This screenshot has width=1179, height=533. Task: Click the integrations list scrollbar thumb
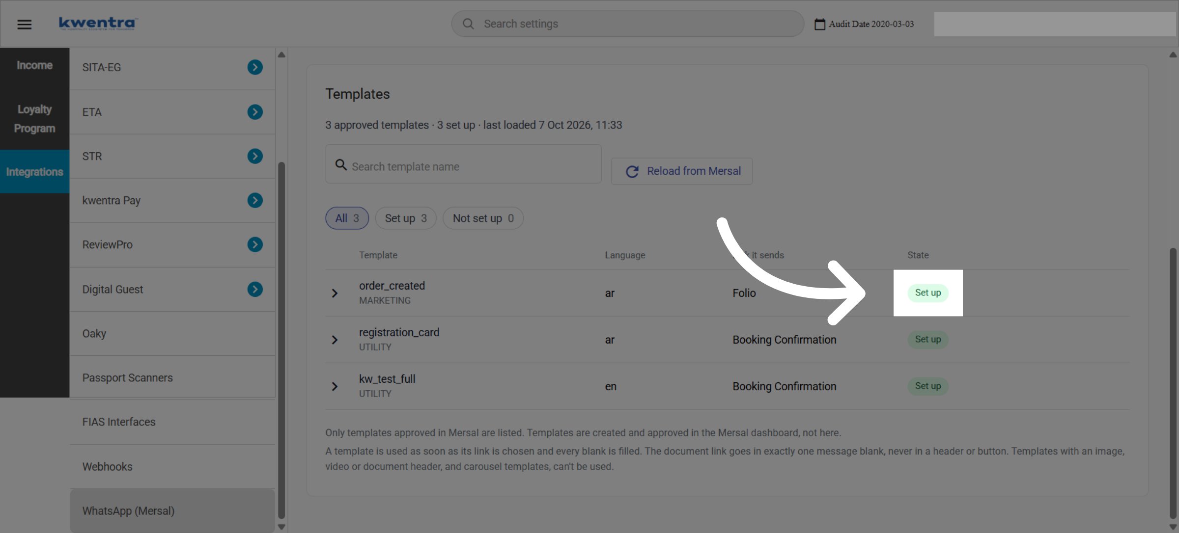coord(281,340)
